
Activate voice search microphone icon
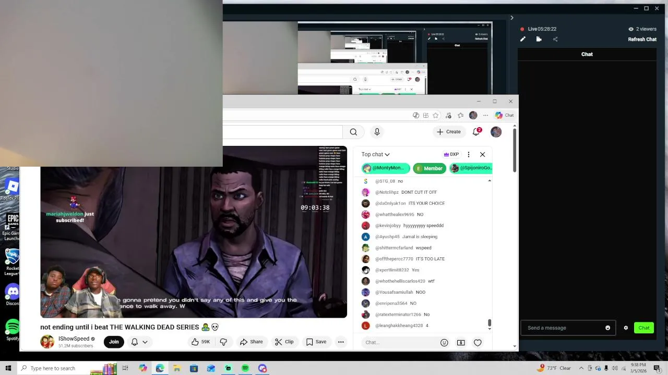coord(377,132)
